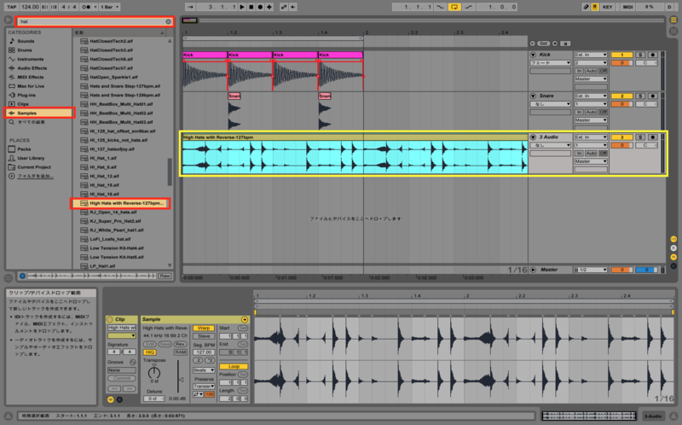Click the TAP tempo button

point(11,7)
